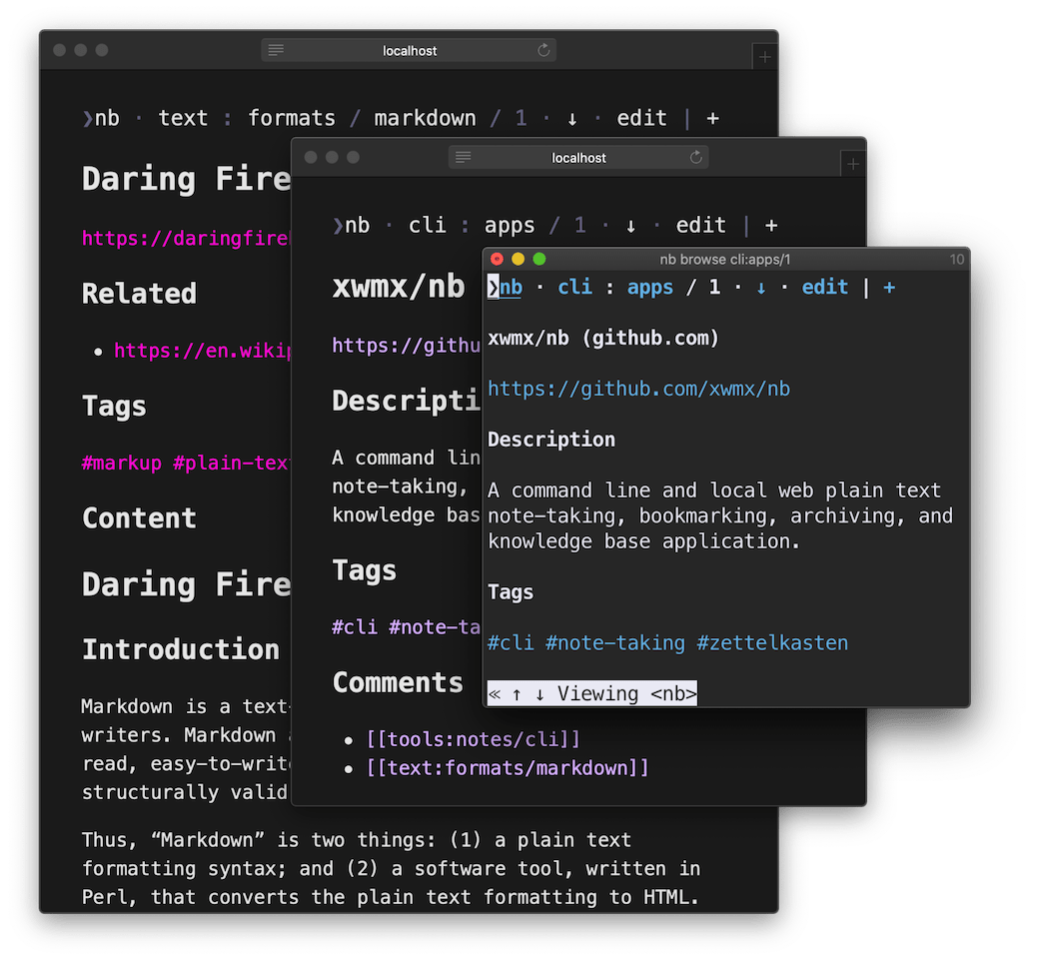Image resolution: width=1053 pixels, height=974 pixels.
Task: Click the #markup tag on the markdown page
Action: point(120,463)
